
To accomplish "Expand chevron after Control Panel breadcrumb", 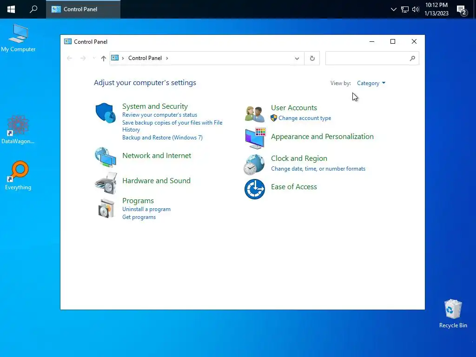I will click(x=167, y=58).
